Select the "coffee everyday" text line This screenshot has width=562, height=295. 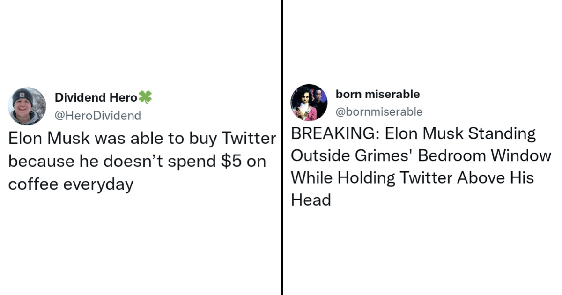click(71, 184)
